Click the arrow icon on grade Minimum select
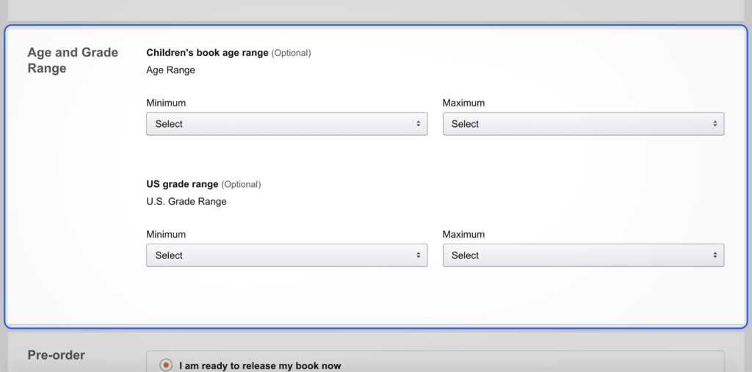The image size is (752, 372). click(418, 255)
